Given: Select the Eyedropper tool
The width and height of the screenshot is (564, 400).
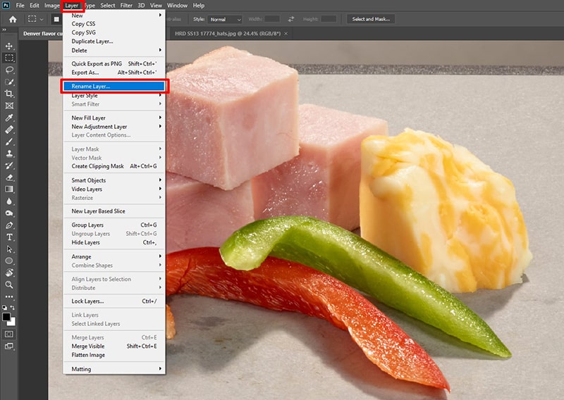Looking at the screenshot, I should 9,118.
